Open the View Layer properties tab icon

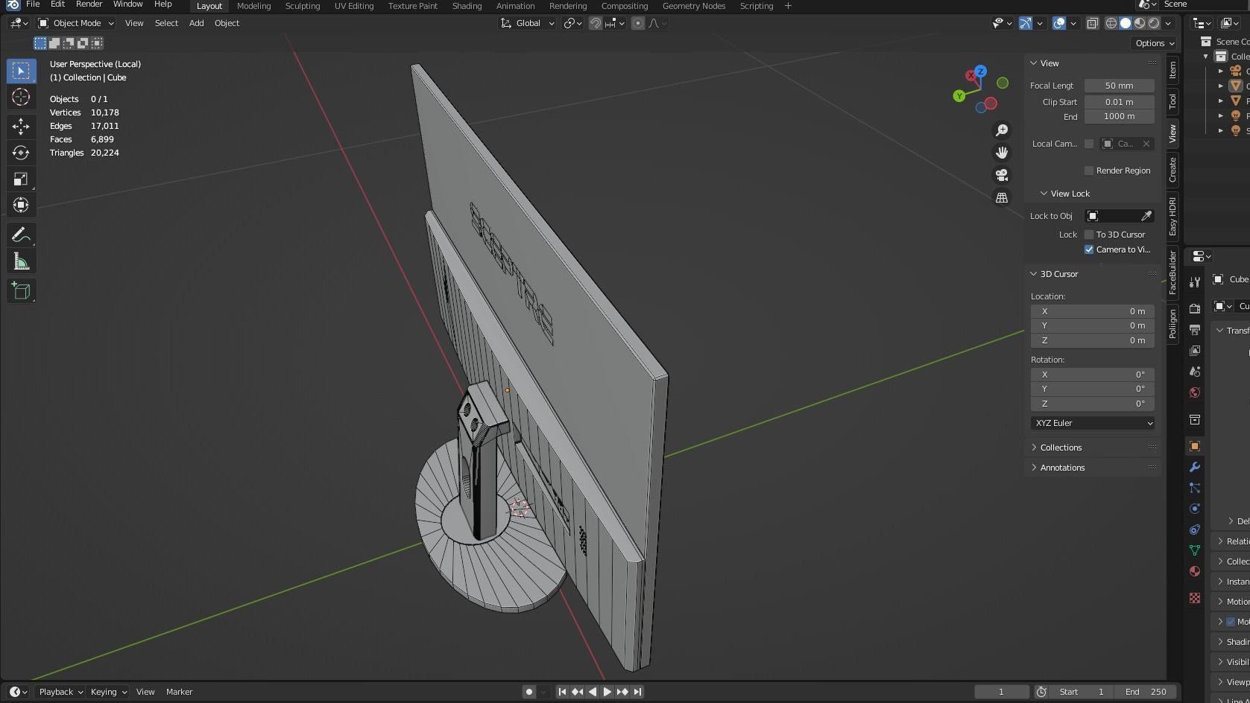(x=1195, y=350)
